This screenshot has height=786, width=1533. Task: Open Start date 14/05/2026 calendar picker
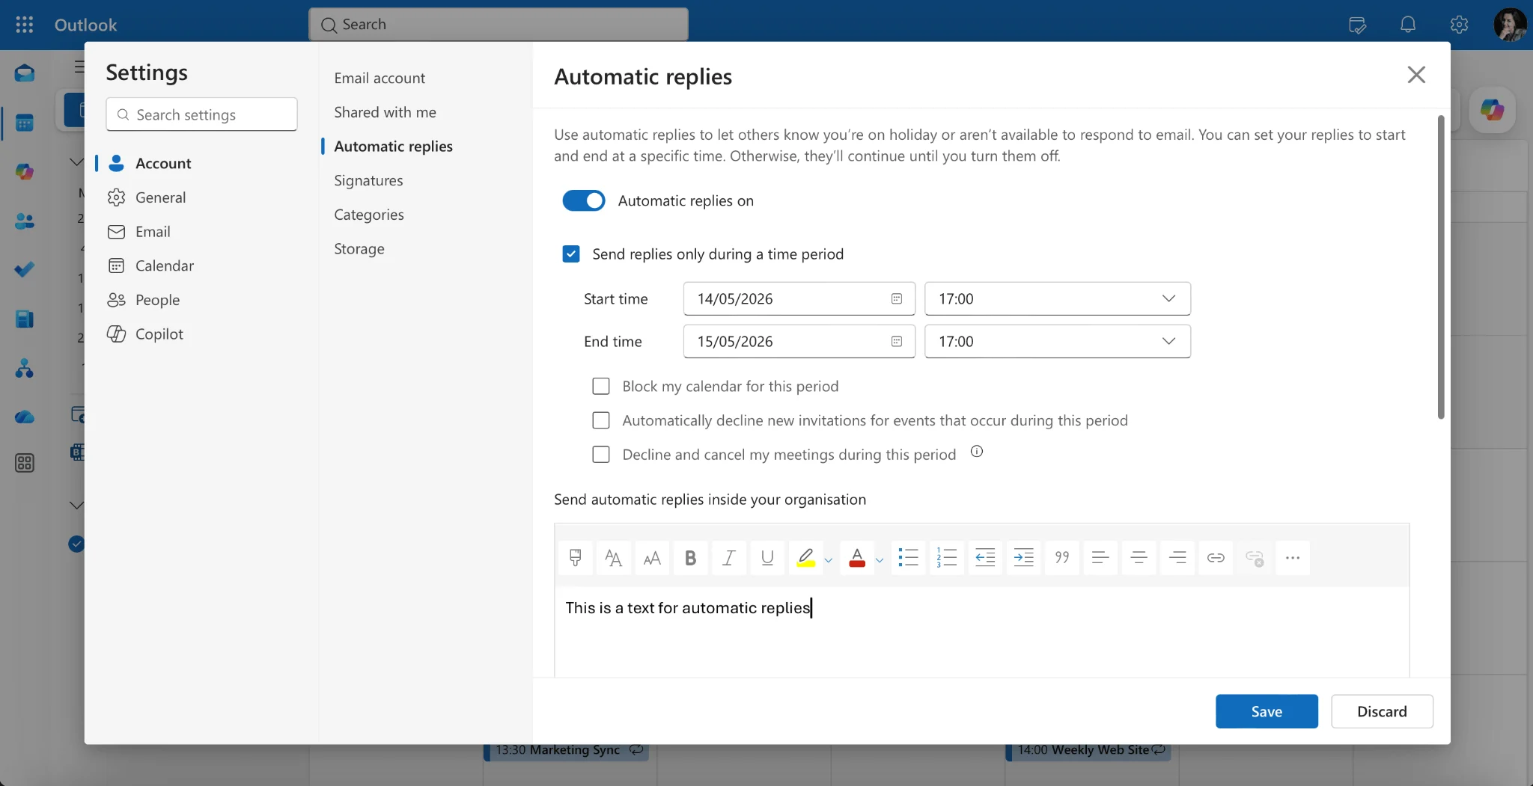coord(897,299)
